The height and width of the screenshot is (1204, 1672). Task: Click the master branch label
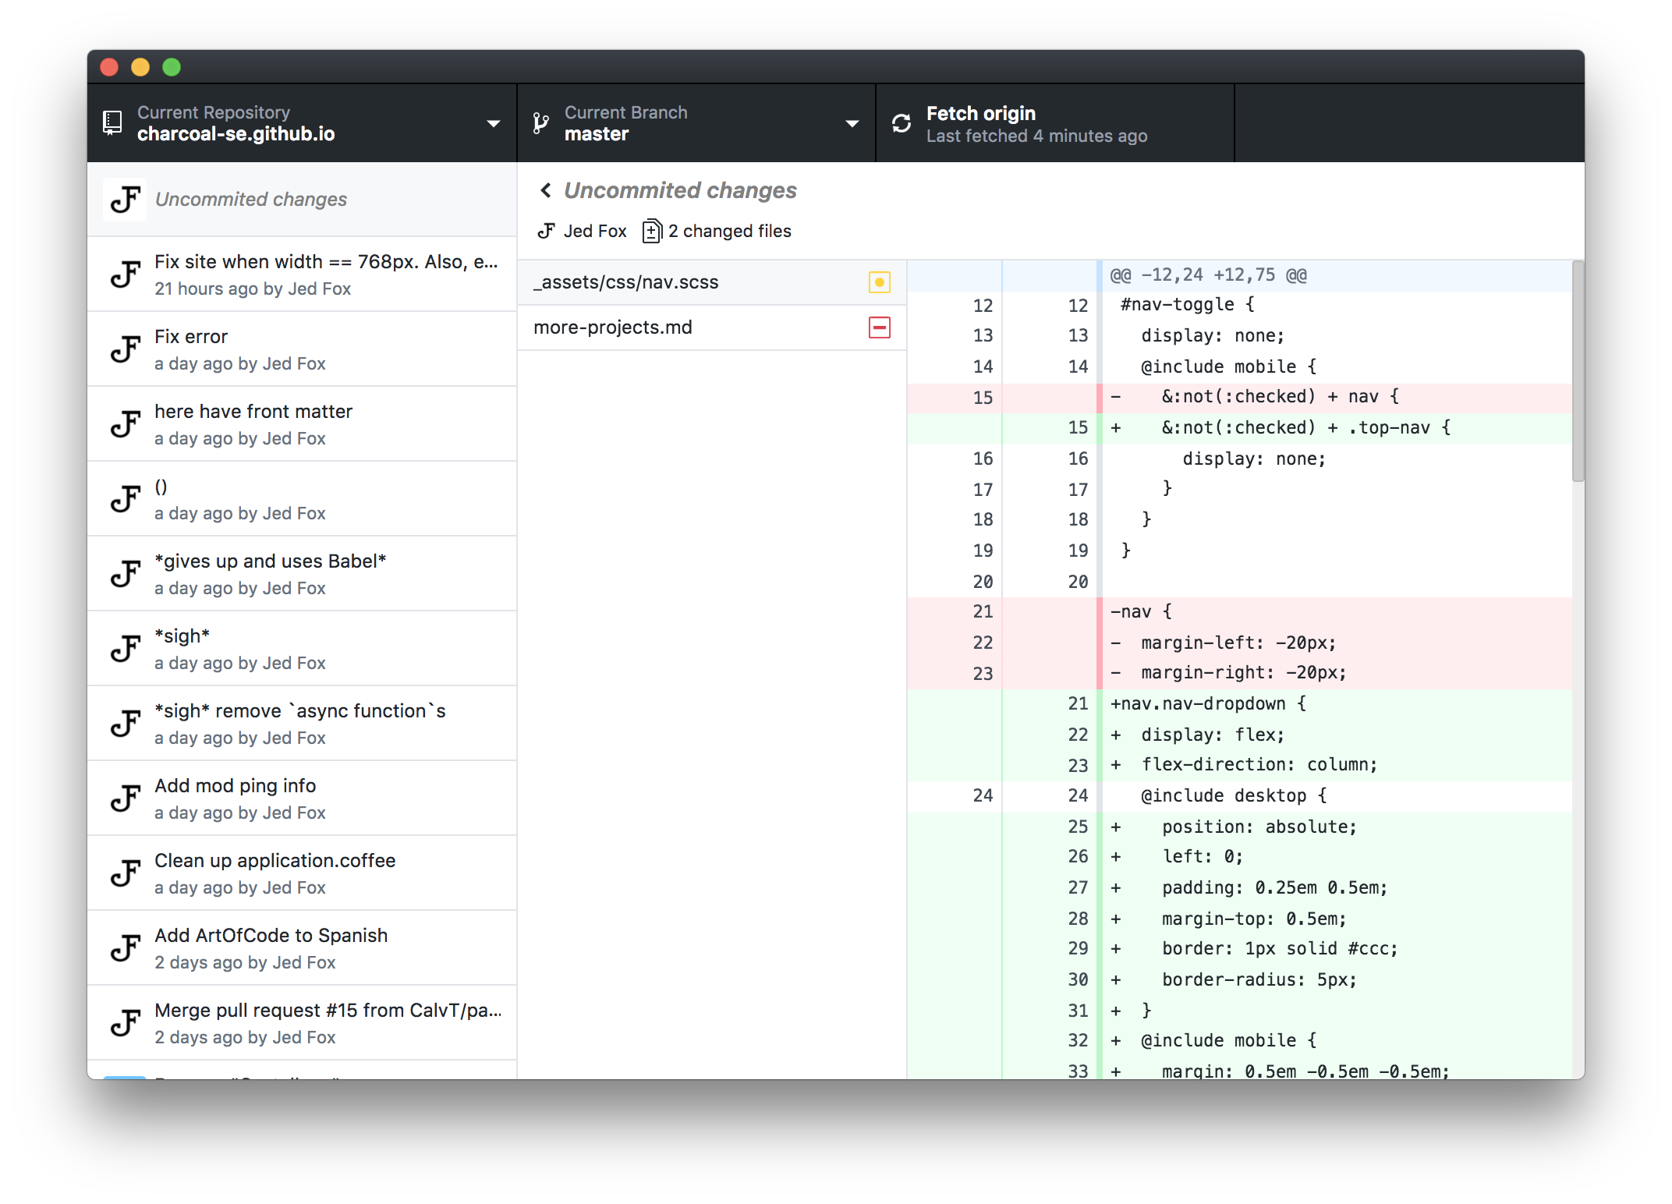pos(597,134)
